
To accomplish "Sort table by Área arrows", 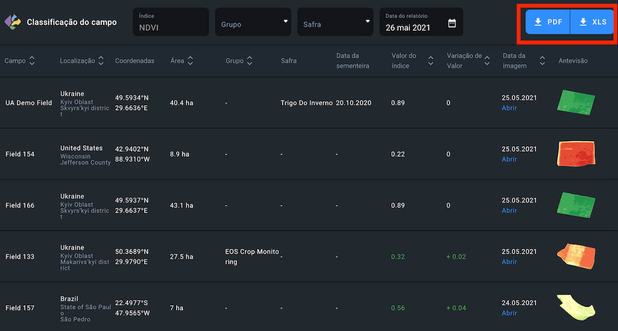I will coord(190,61).
